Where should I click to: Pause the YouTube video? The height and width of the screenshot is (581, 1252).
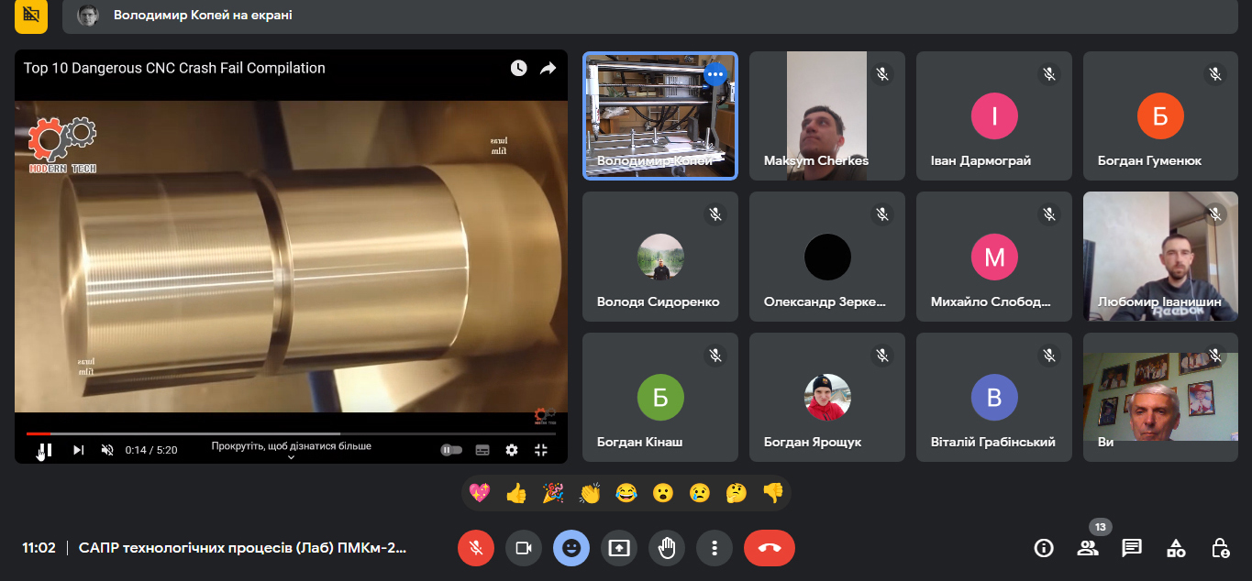tap(44, 450)
